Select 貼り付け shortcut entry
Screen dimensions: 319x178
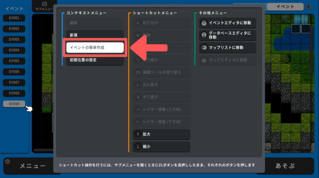162,23
